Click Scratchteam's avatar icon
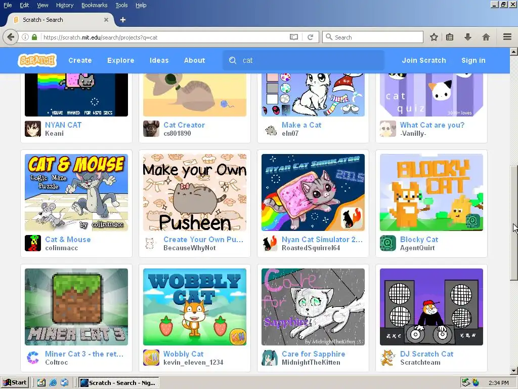This screenshot has width=518, height=389. click(388, 358)
